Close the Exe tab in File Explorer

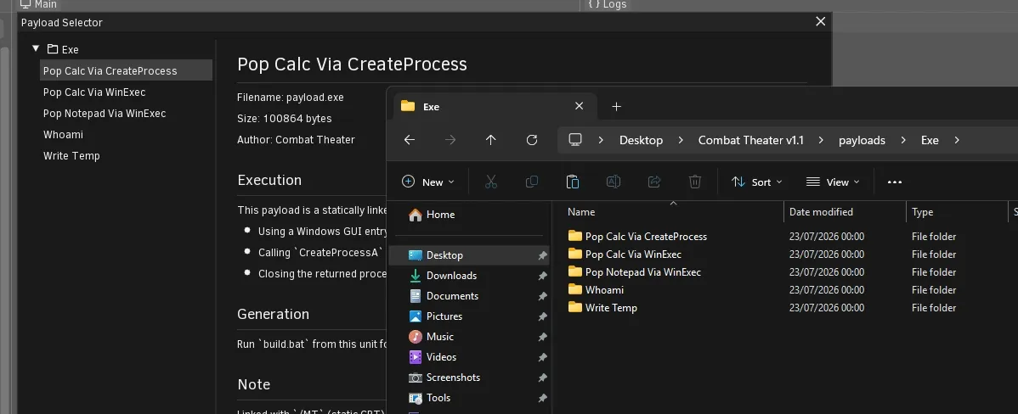click(580, 106)
